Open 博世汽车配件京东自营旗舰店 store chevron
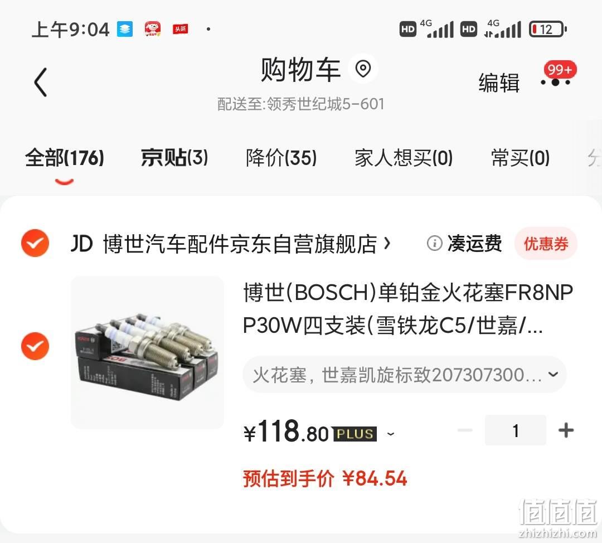The image size is (602, 543). click(387, 244)
